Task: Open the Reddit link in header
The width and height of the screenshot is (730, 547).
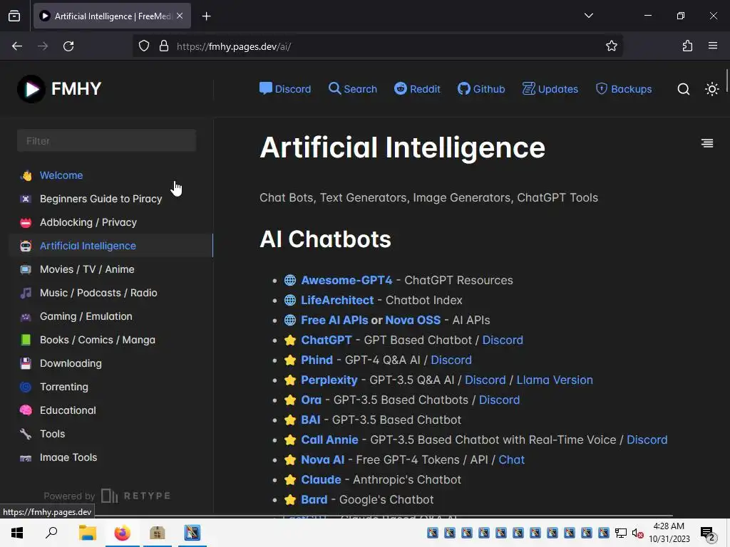Action: pos(417,89)
